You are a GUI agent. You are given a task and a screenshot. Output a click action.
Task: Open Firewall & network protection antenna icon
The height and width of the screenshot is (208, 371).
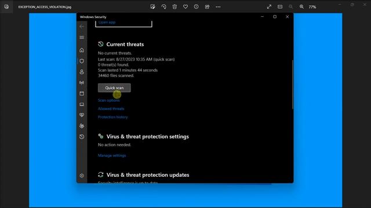82,83
